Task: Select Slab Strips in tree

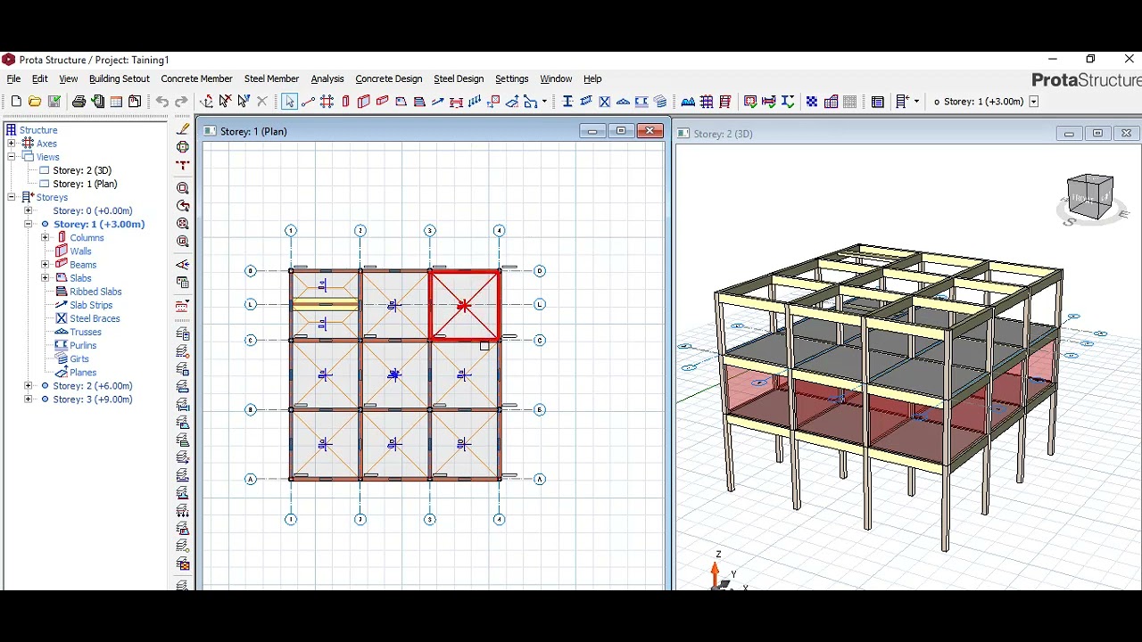Action: click(91, 305)
